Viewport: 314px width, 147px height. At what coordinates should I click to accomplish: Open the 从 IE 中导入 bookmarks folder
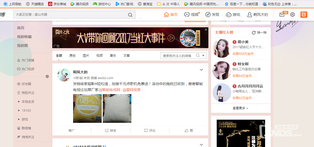tap(168, 4)
